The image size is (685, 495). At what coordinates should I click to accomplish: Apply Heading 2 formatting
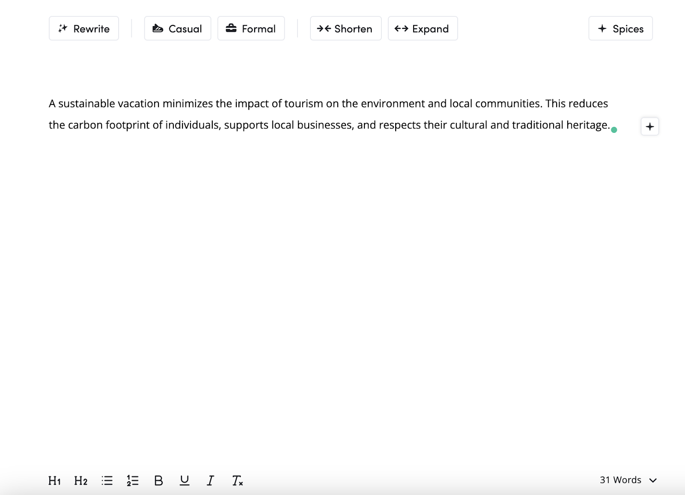(x=80, y=480)
